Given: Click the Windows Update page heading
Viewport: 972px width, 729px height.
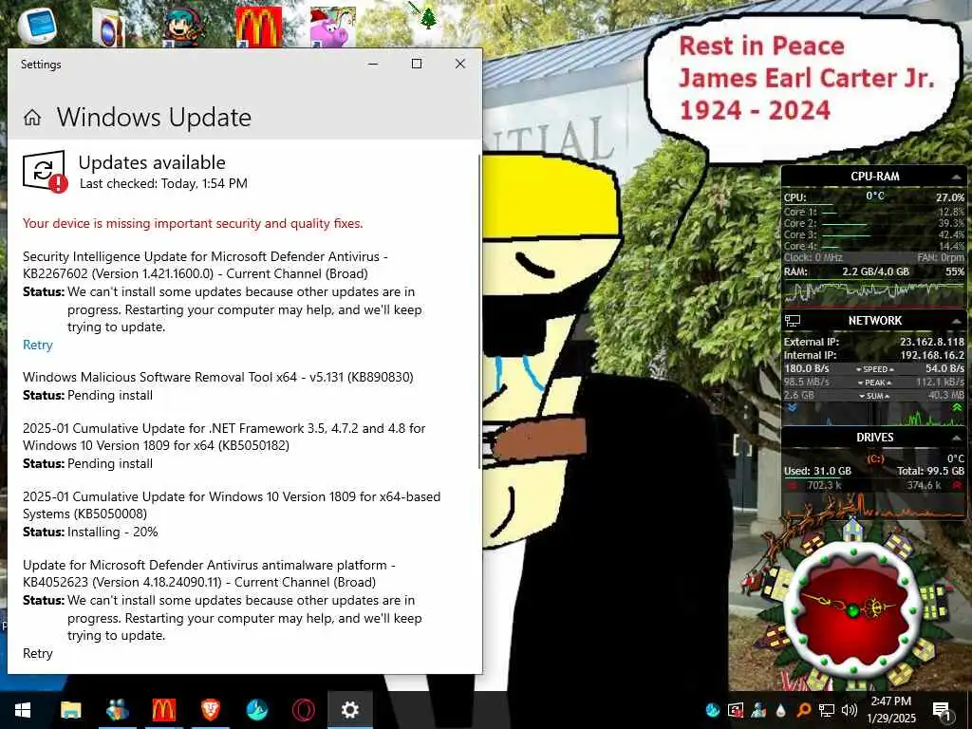Looking at the screenshot, I should coord(154,117).
